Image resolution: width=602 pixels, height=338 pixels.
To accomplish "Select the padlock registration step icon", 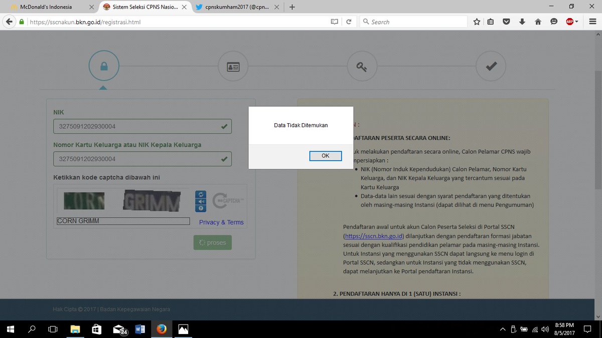I will click(104, 66).
